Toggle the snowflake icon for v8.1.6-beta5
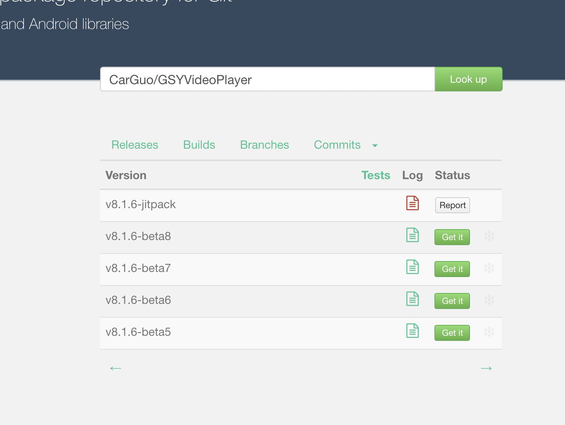 [x=489, y=332]
